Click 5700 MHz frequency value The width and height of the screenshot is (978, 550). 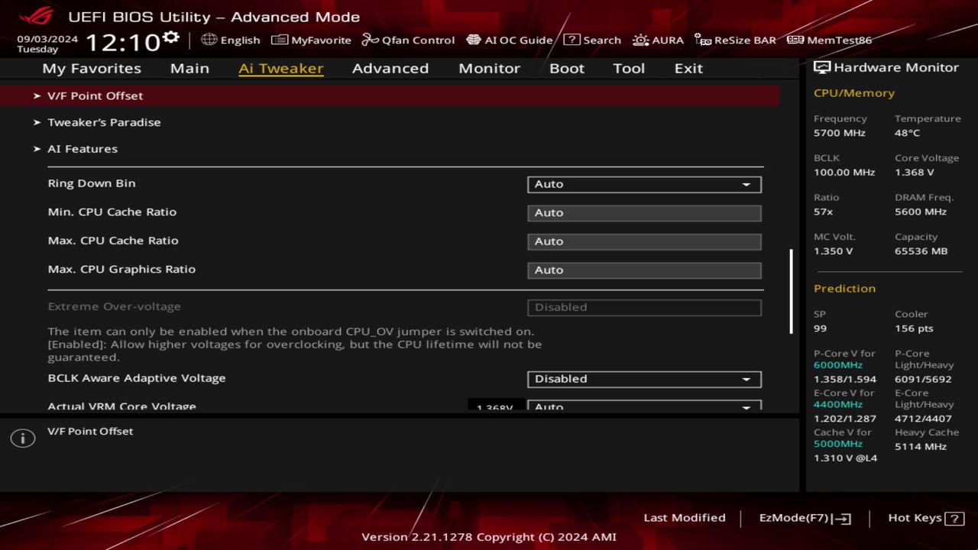click(x=840, y=133)
